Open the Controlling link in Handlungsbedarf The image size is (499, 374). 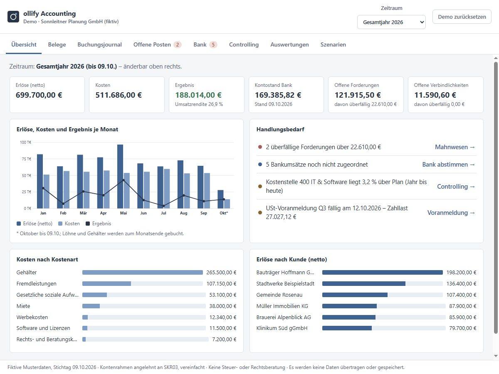[456, 187]
